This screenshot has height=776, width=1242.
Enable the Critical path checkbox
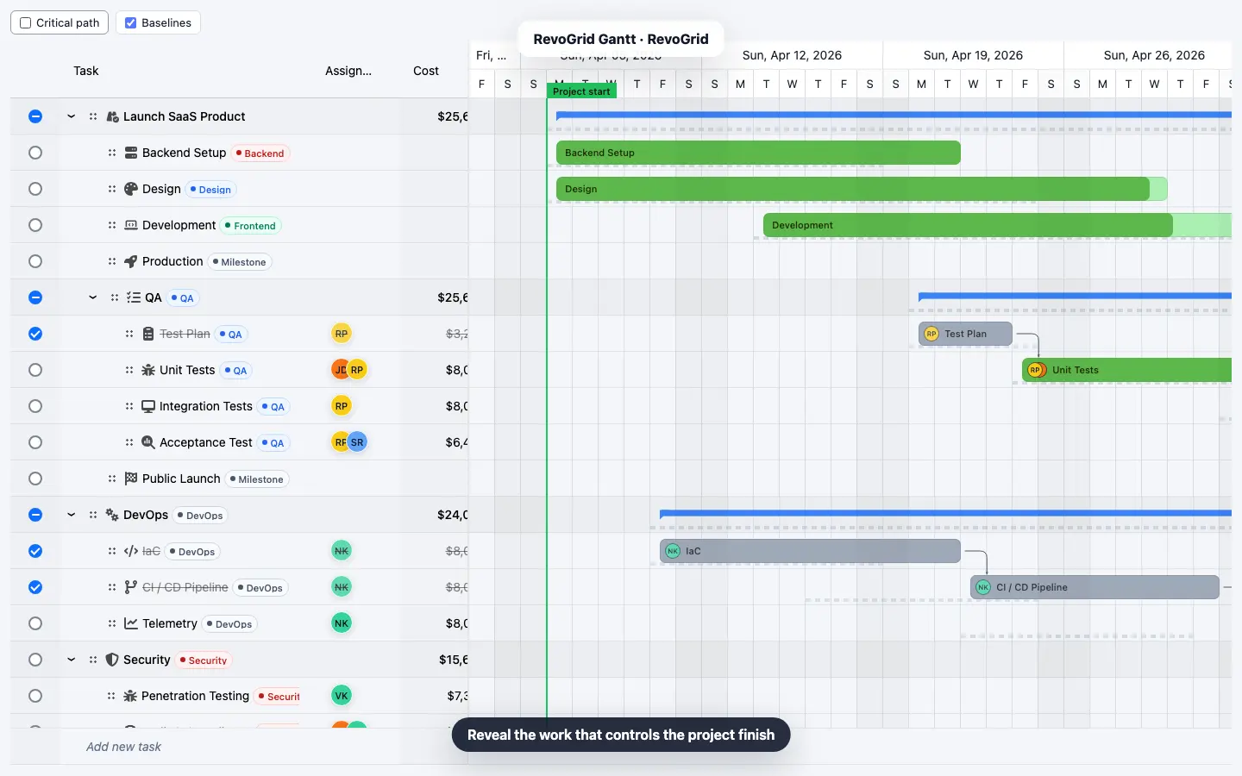coord(26,23)
